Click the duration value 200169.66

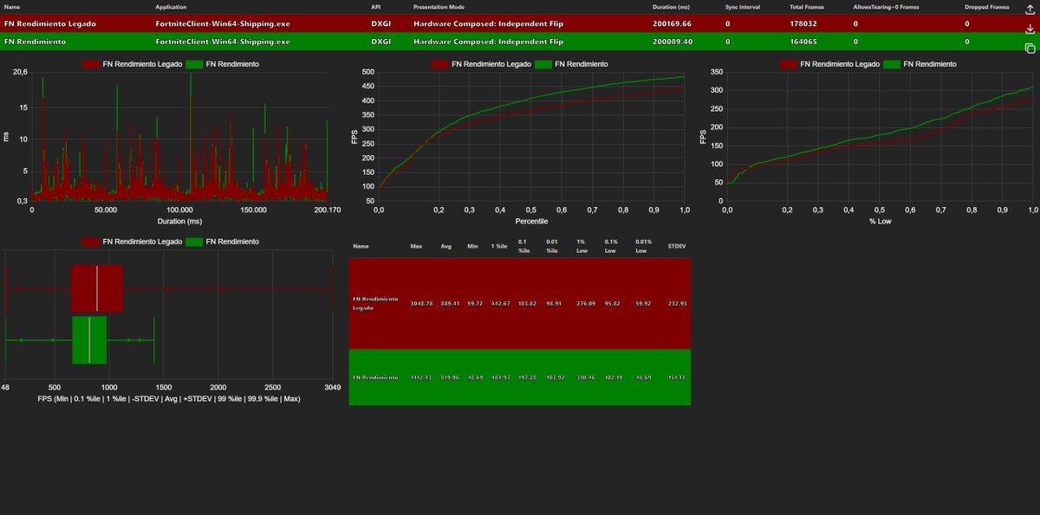point(673,23)
